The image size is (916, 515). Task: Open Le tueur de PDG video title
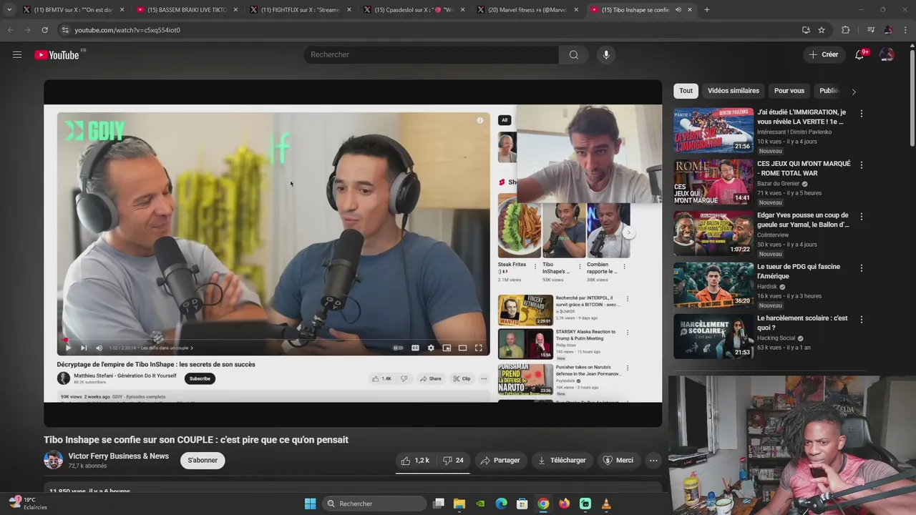click(799, 271)
